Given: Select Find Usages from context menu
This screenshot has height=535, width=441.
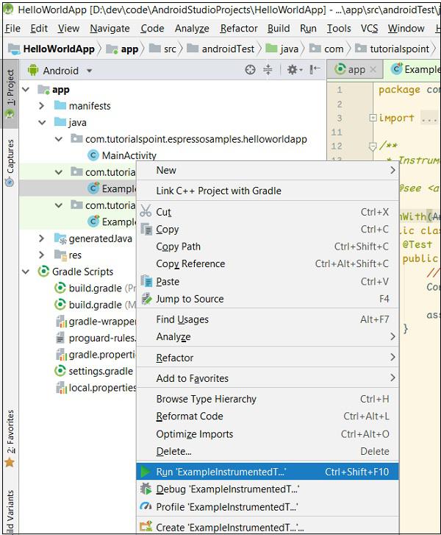Looking at the screenshot, I should [182, 319].
